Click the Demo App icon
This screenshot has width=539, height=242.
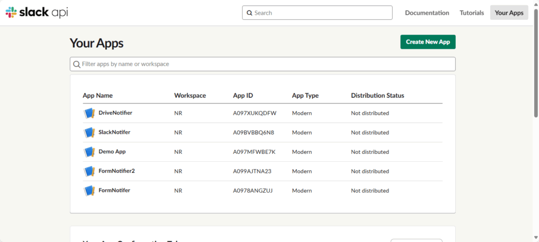pyautogui.click(x=89, y=152)
